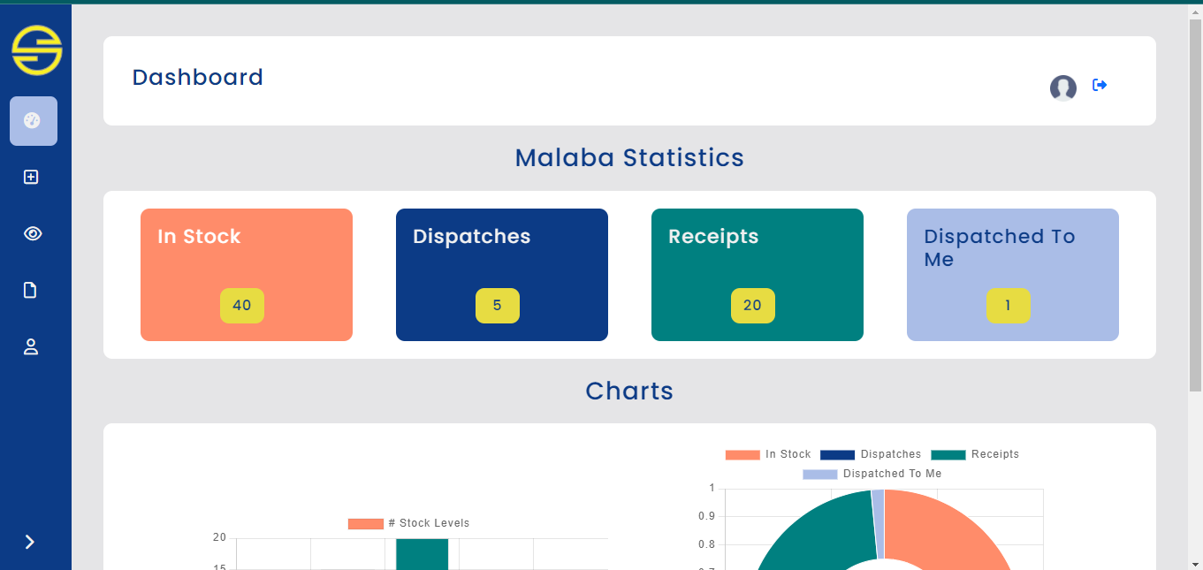The width and height of the screenshot is (1203, 570).
Task: Click the plus-square add icon in sidebar
Action: (x=31, y=178)
